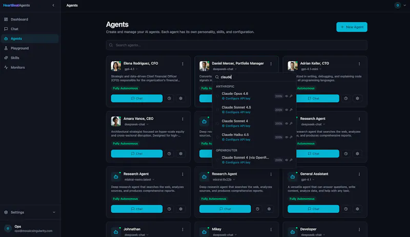This screenshot has height=237, width=410.
Task: Open settings gear for Adrian Keller
Action: pos(357,98)
